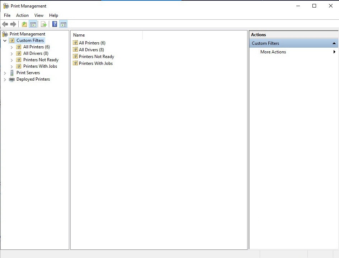Click the Back arrow toolbar icon
The height and width of the screenshot is (258, 339).
tap(5, 24)
